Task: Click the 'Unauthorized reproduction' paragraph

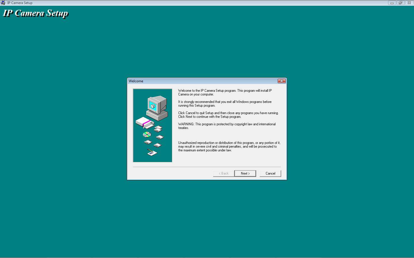Action: click(x=229, y=146)
